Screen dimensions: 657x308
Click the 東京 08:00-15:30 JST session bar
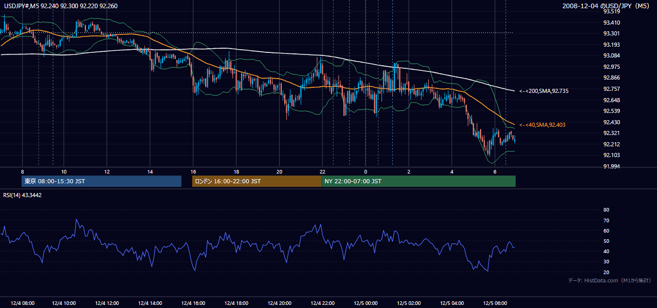pos(101,181)
